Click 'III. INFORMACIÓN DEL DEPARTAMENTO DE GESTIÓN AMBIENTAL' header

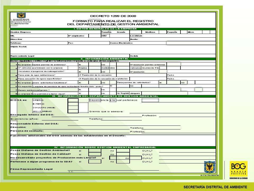(x=105, y=96)
